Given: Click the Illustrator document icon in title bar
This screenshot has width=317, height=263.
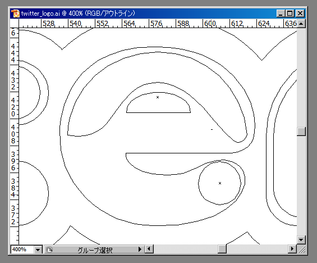Looking at the screenshot, I should pos(15,13).
